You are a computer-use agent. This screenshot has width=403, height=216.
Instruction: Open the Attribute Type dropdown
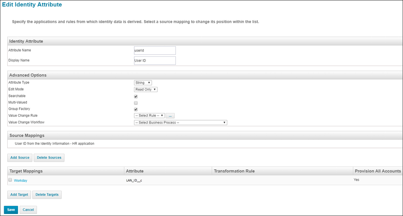click(143, 83)
